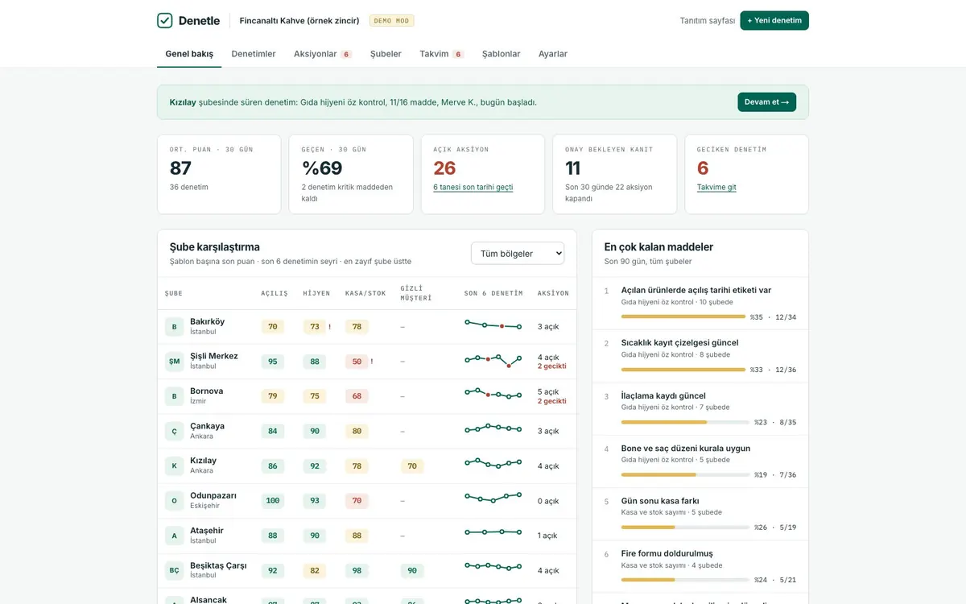Follow the '6 tanesi son tarihi geçti' link
The image size is (966, 604).
point(473,187)
